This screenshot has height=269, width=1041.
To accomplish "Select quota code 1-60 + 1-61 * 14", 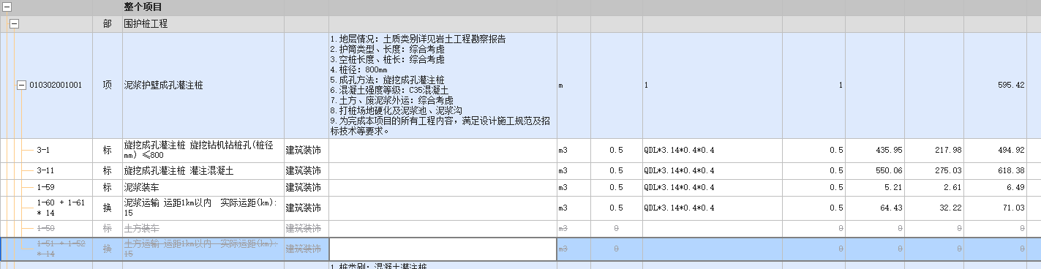I will [61, 208].
